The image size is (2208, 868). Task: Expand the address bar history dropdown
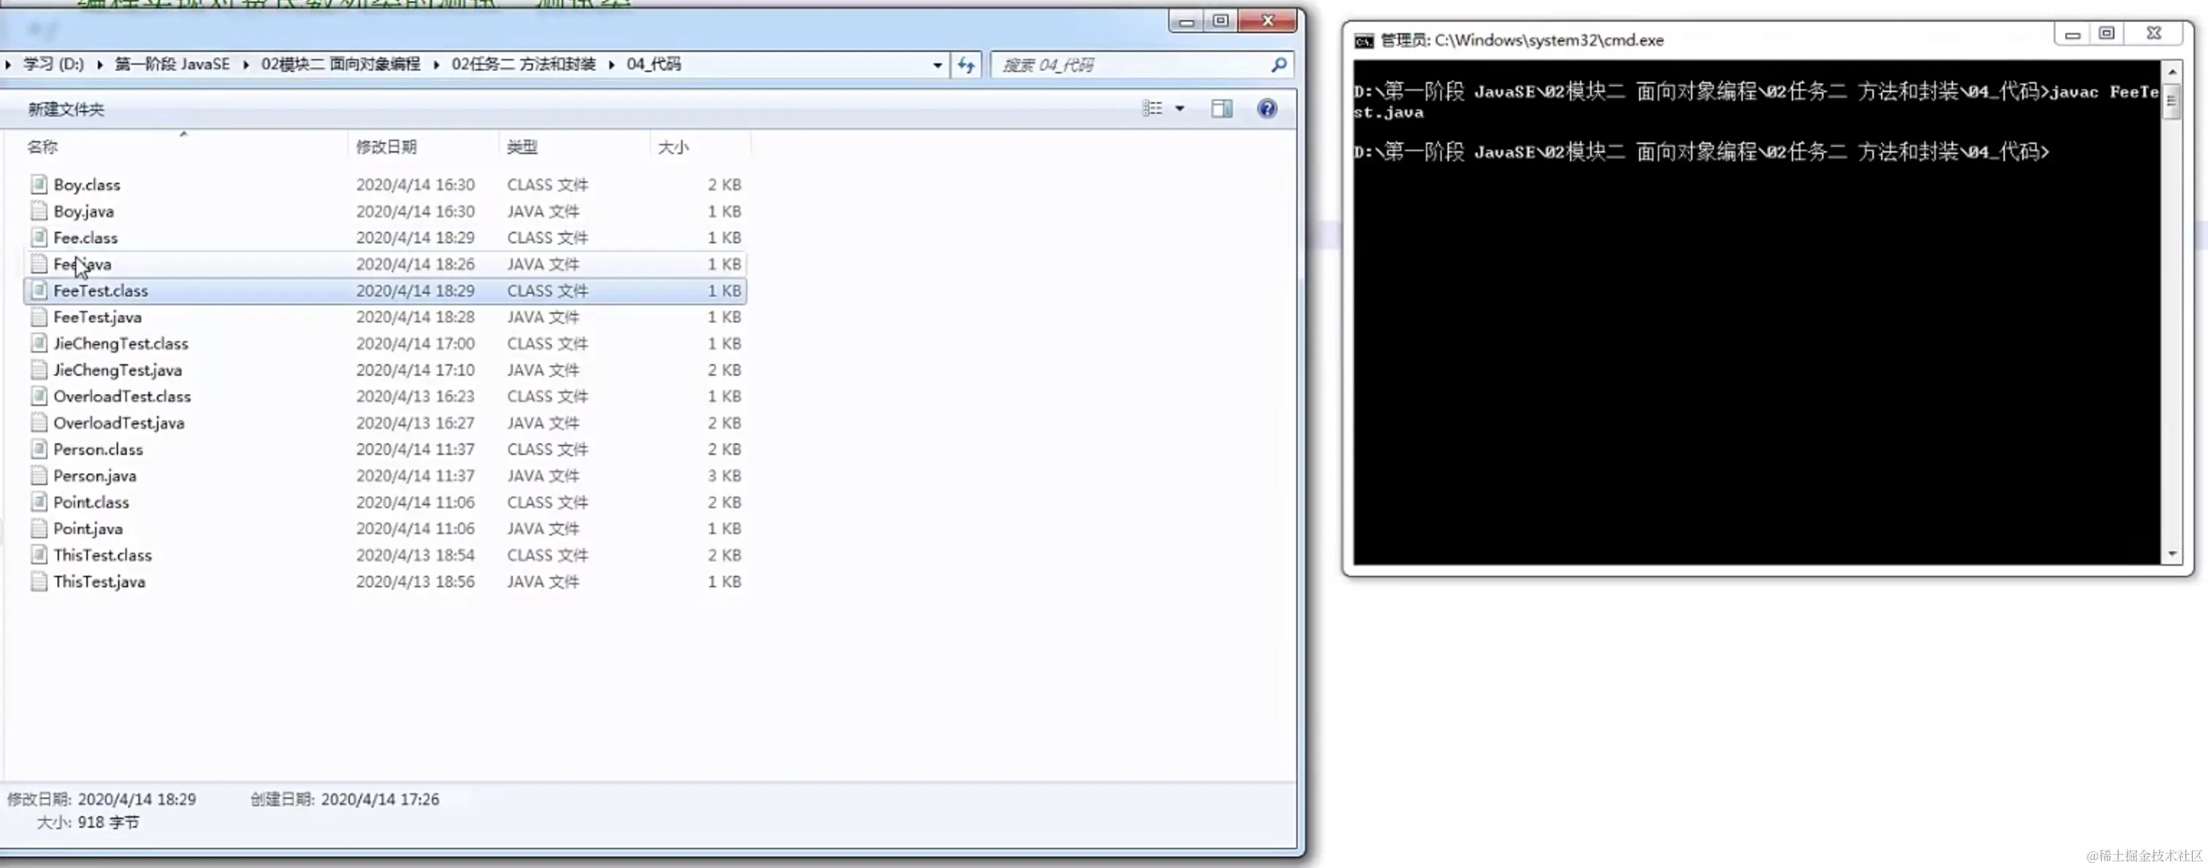click(937, 65)
